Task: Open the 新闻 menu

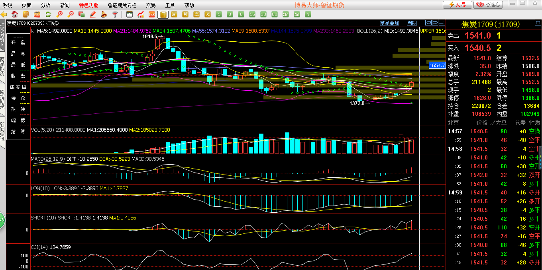Action: pos(65,5)
